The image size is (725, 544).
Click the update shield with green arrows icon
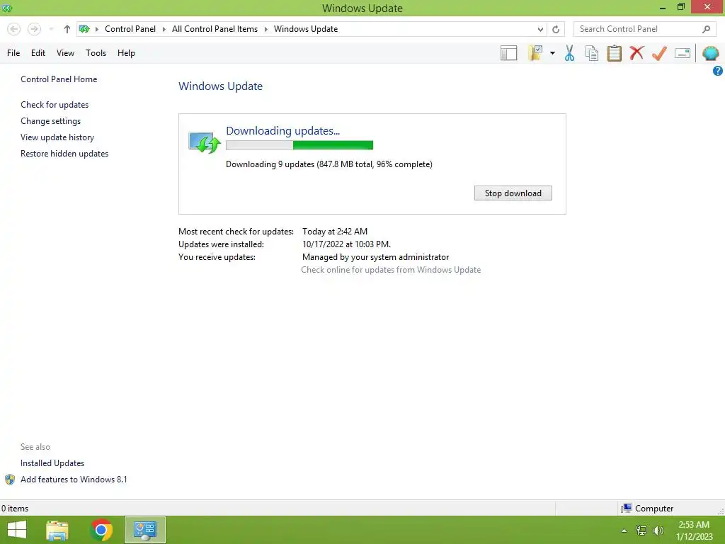(x=204, y=142)
